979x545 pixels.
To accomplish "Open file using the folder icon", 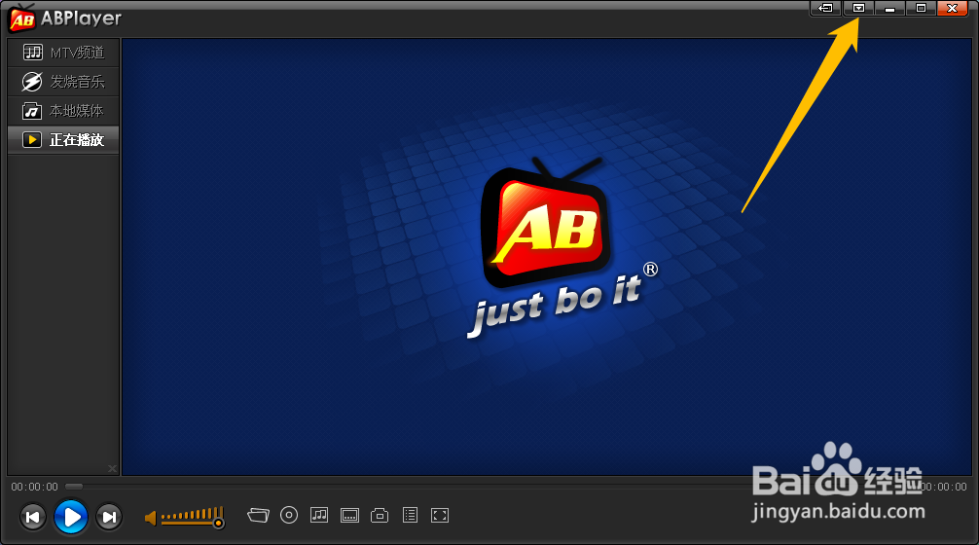I will click(258, 515).
